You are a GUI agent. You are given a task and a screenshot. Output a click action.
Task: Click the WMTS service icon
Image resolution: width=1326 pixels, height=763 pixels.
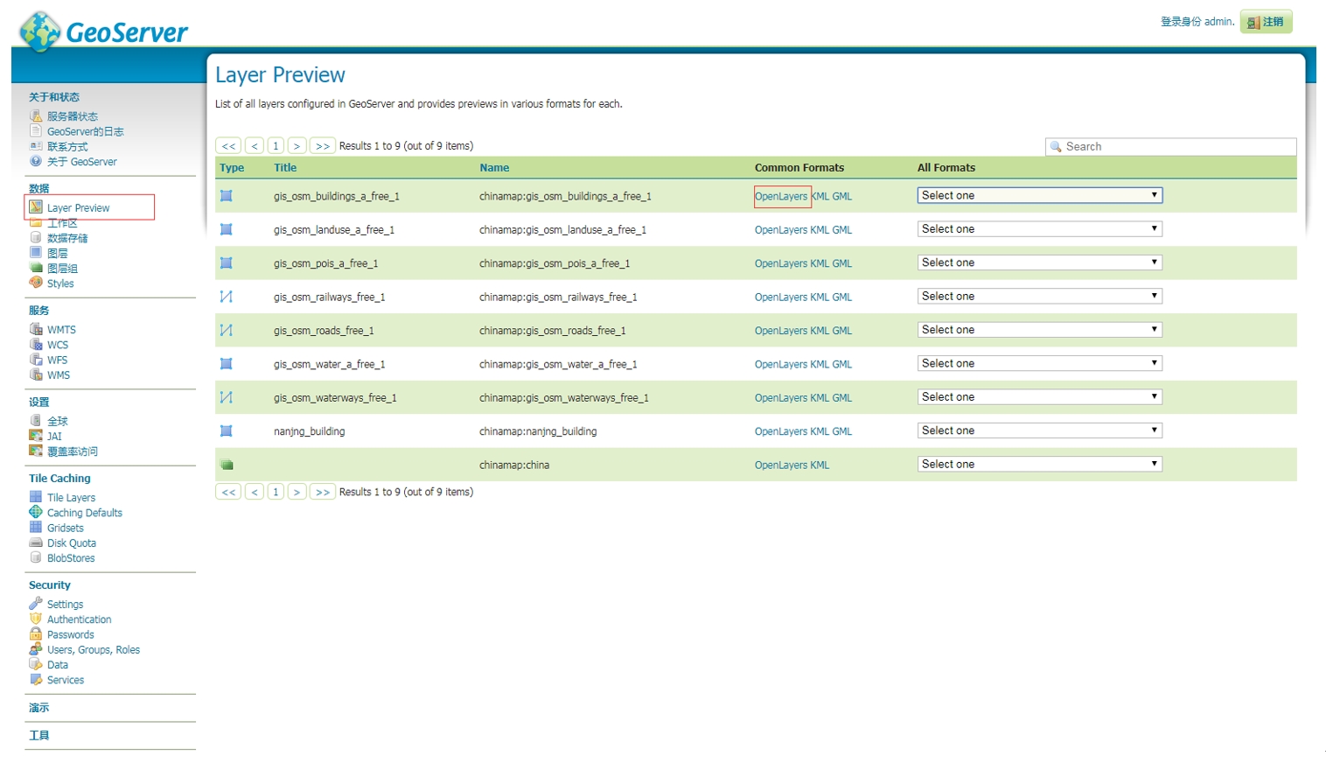click(x=36, y=329)
